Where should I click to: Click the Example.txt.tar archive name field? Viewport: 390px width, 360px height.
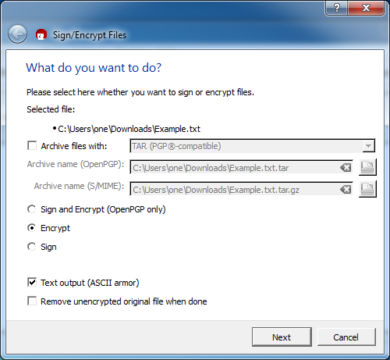pyautogui.click(x=241, y=168)
